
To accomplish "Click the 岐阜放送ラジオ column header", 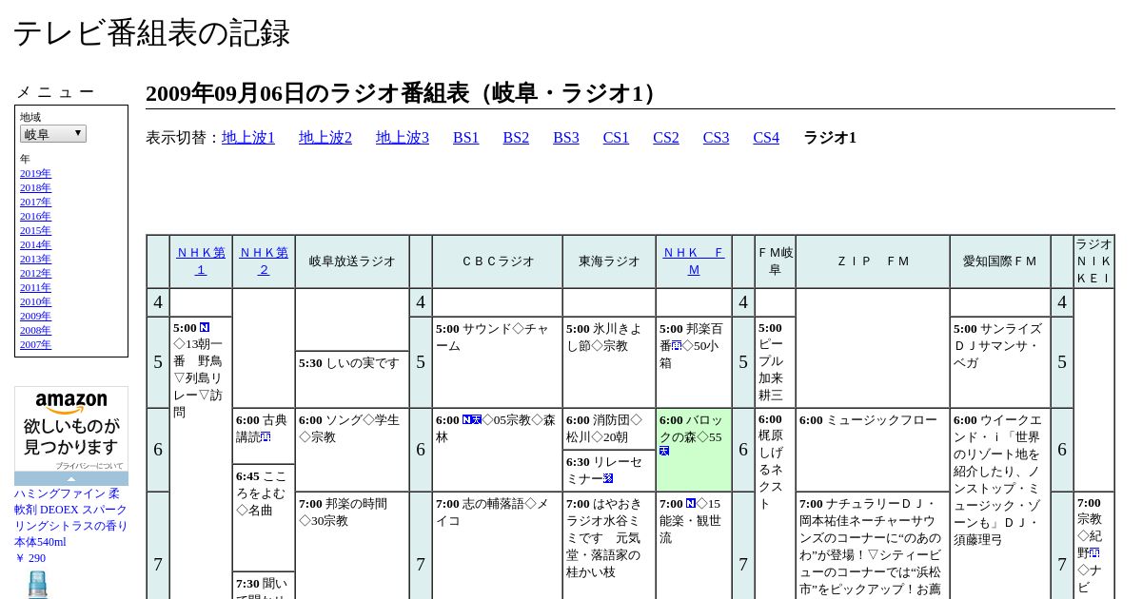I will point(352,261).
